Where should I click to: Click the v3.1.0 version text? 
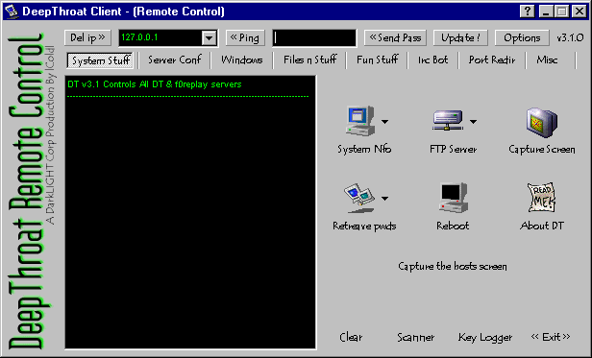point(570,37)
